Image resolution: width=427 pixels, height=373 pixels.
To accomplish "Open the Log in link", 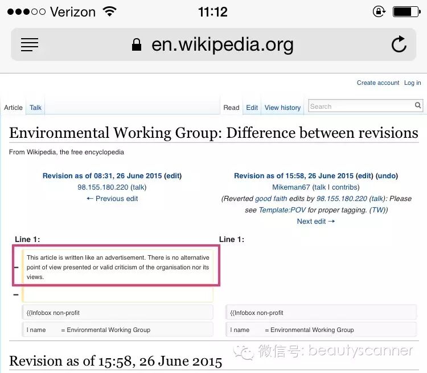I will [412, 83].
